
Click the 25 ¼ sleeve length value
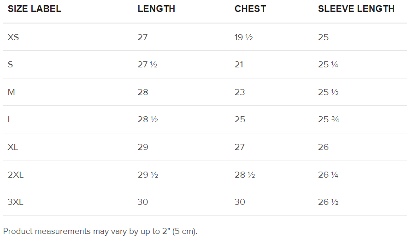(328, 65)
